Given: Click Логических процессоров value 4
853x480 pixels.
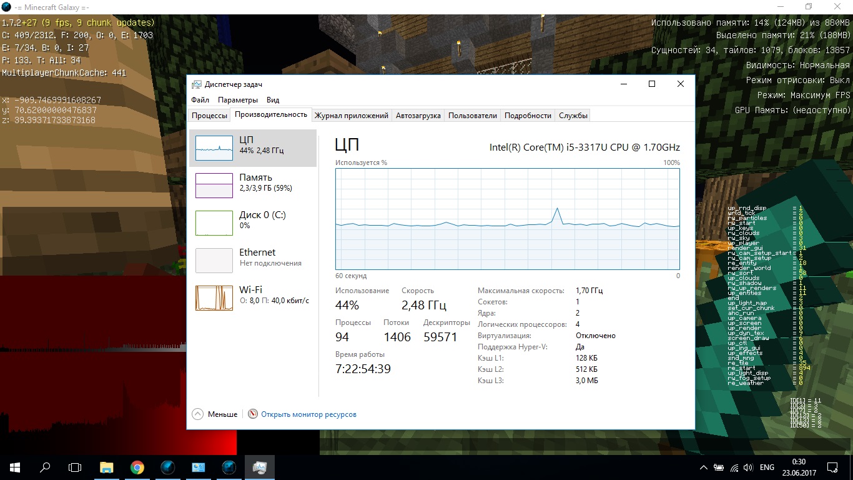Looking at the screenshot, I should point(578,324).
